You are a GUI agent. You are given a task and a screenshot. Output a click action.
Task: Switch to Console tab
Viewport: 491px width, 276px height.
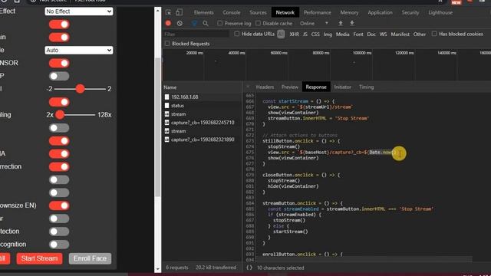point(232,12)
